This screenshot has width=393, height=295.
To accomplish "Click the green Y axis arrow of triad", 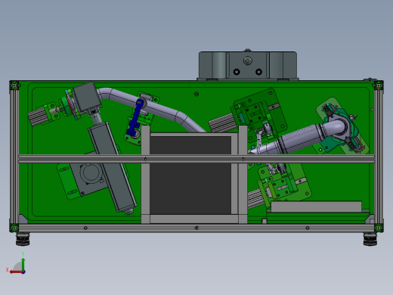I will [23, 264].
